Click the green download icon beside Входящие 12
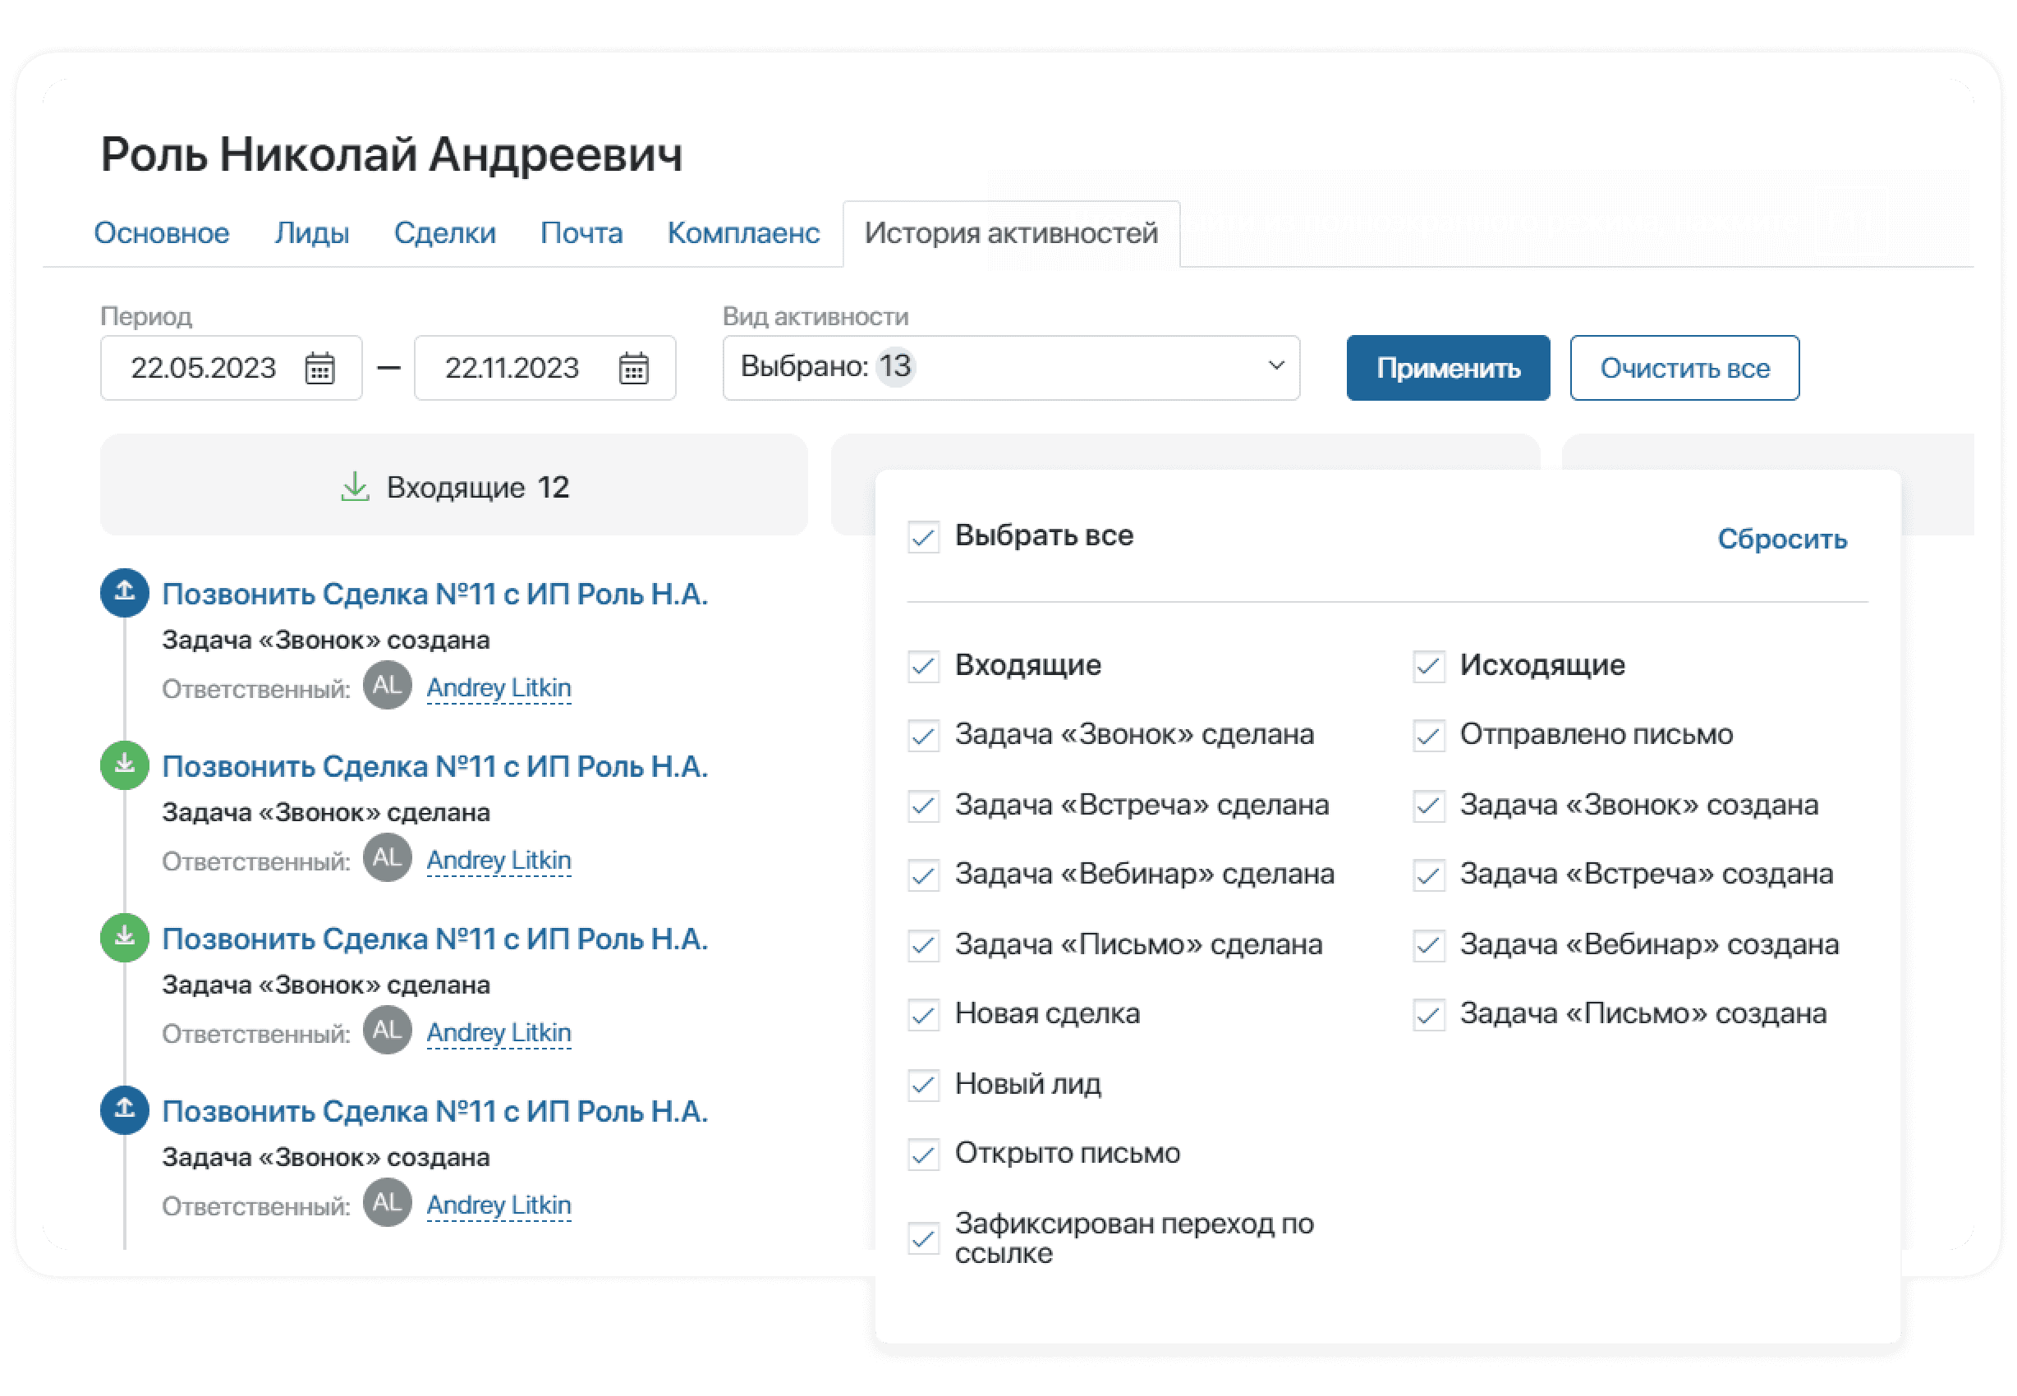Viewport: 2017px width, 1396px height. pyautogui.click(x=354, y=486)
